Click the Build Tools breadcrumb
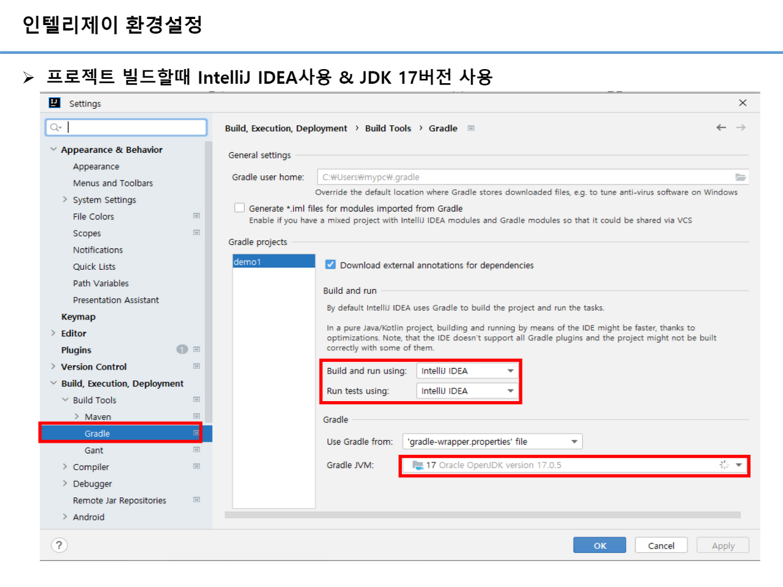This screenshot has height=587, width=783. [388, 128]
